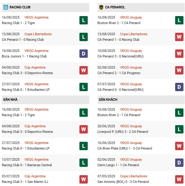Click the D badge for Cerro Largo 1 - 1 CA Penarol

click(179, 163)
